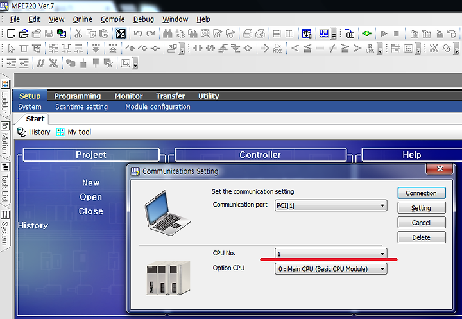
Task: Click the Setting button in dialog
Action: pyautogui.click(x=422, y=208)
